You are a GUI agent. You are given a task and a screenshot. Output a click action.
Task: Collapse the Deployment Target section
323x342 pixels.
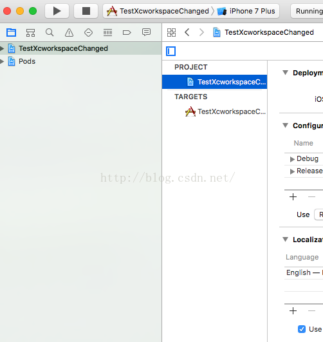coord(285,73)
